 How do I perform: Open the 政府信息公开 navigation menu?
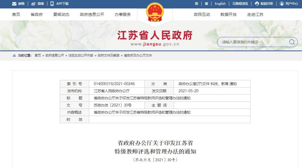(x=92, y=15)
